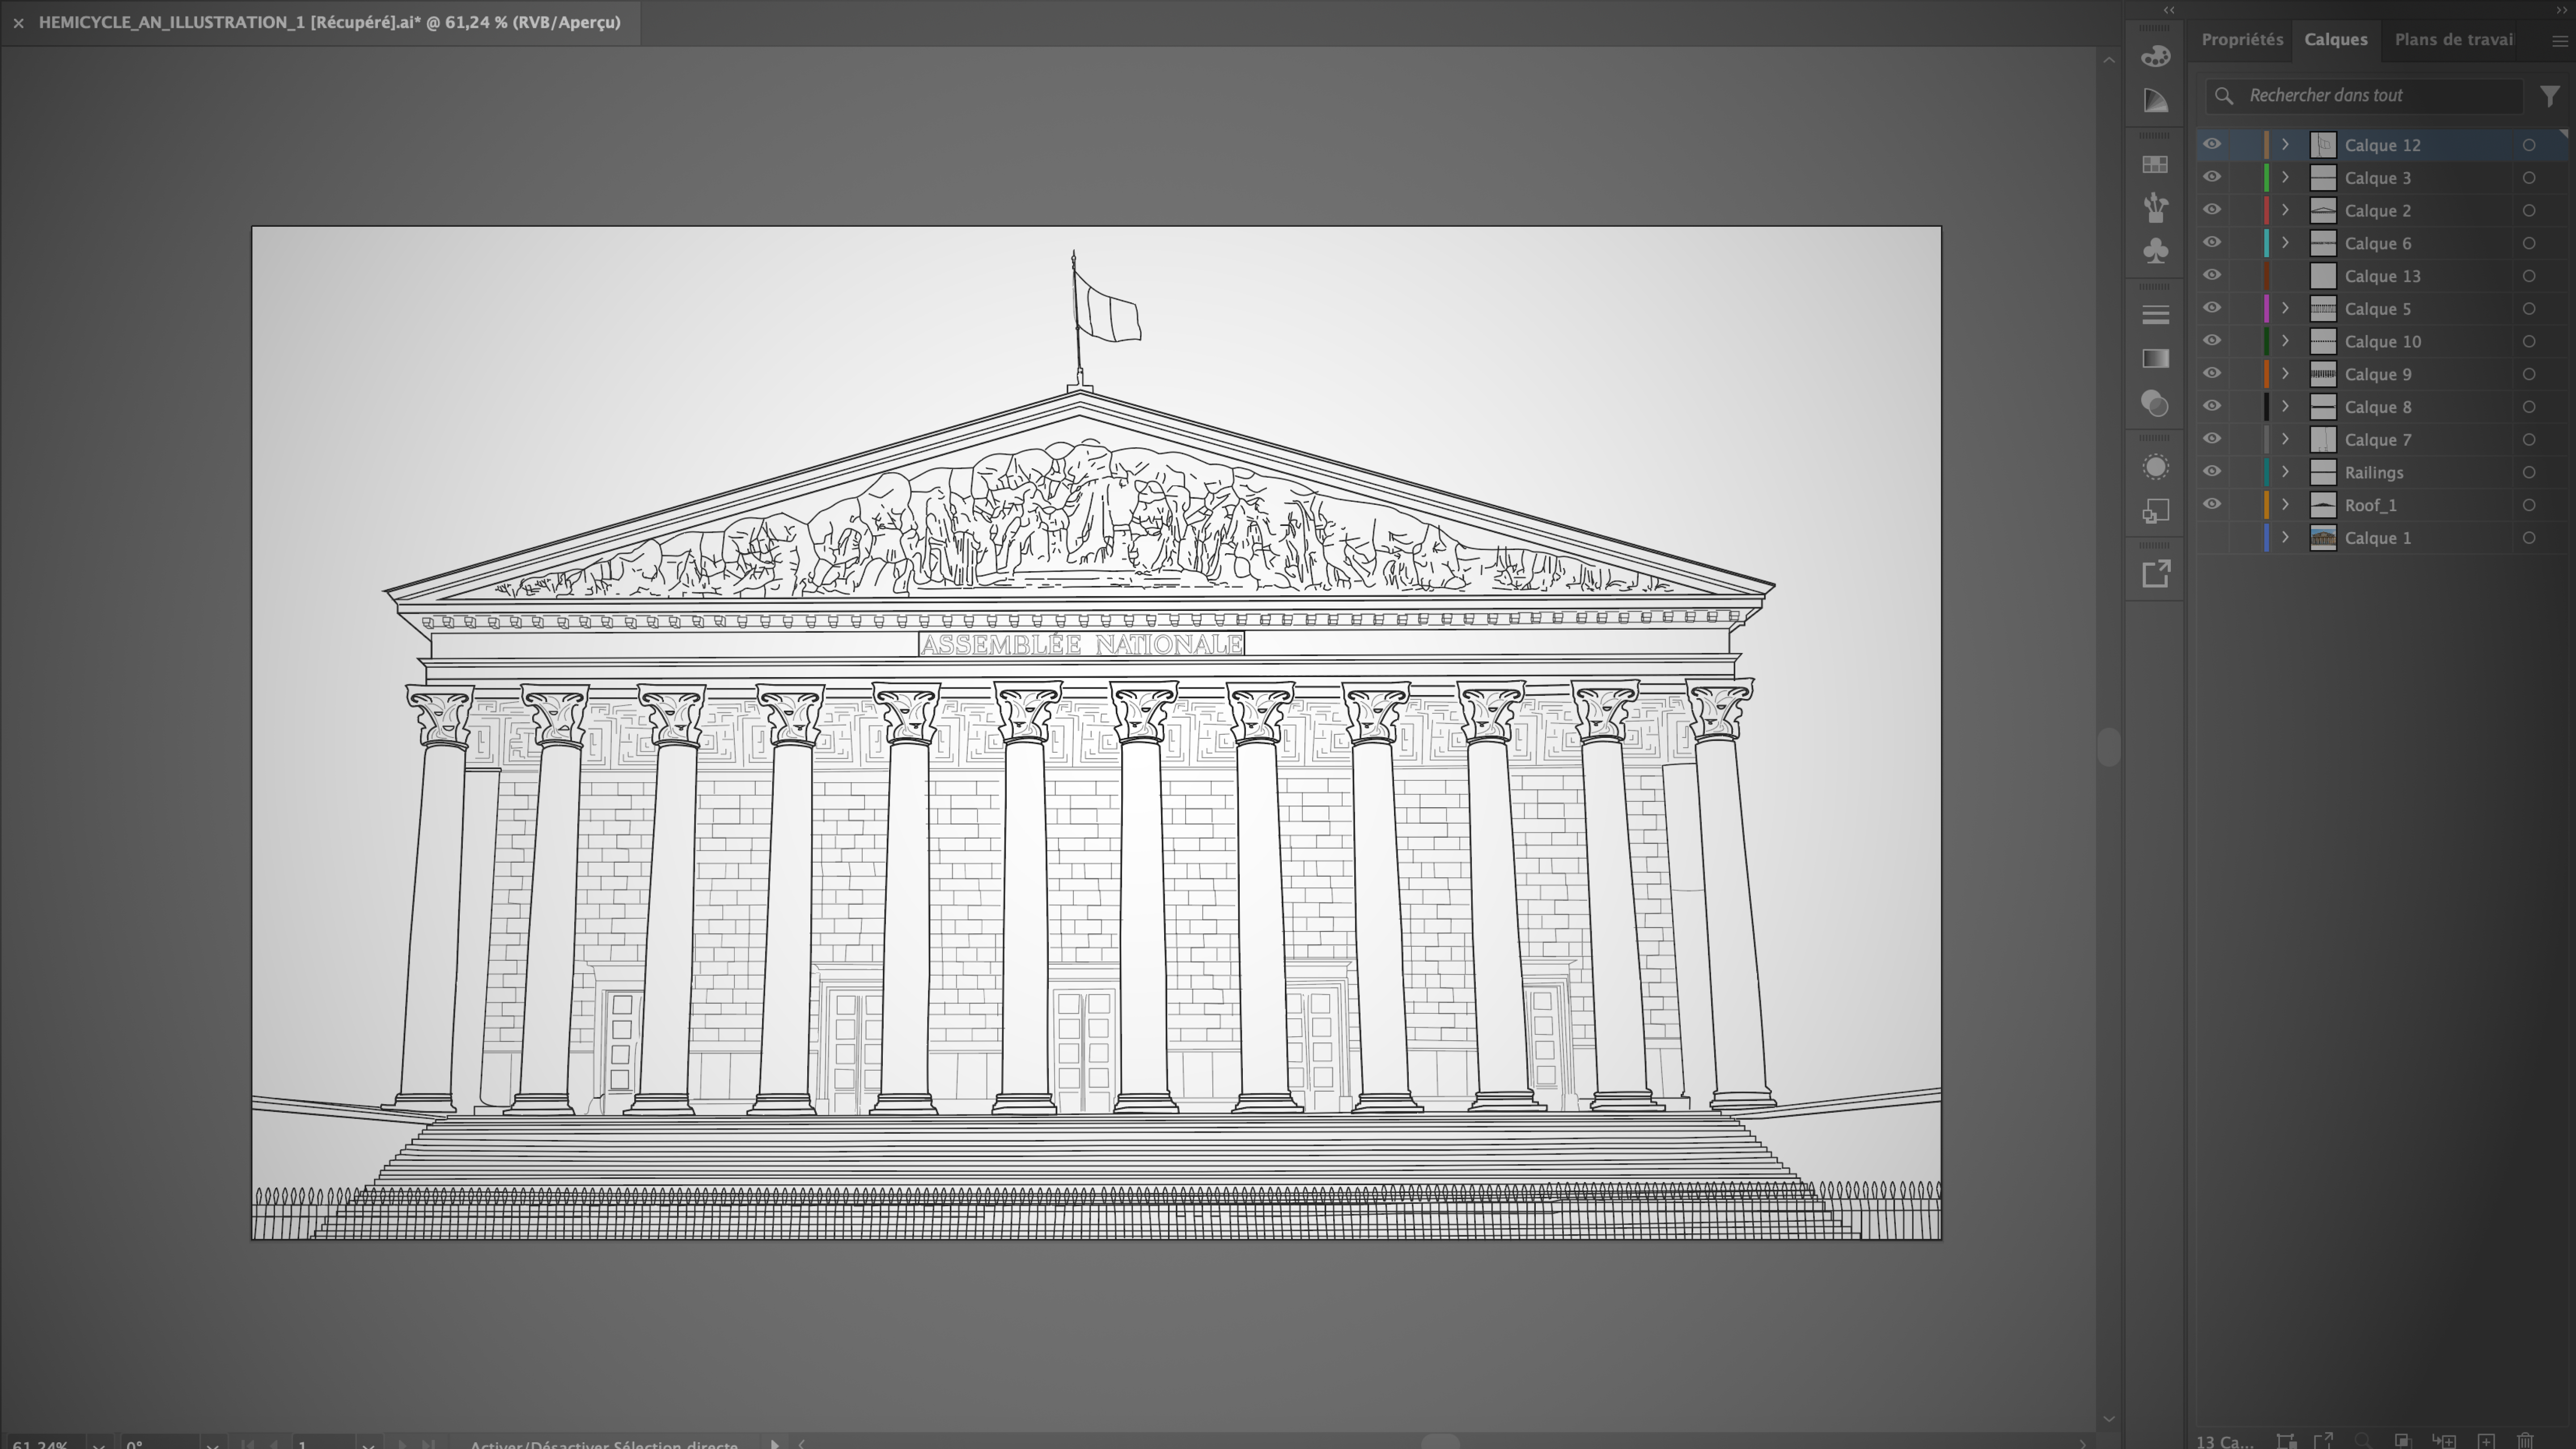Open the Color panel palette icon
Screen dimensions: 2576x1449
[x=2155, y=56]
